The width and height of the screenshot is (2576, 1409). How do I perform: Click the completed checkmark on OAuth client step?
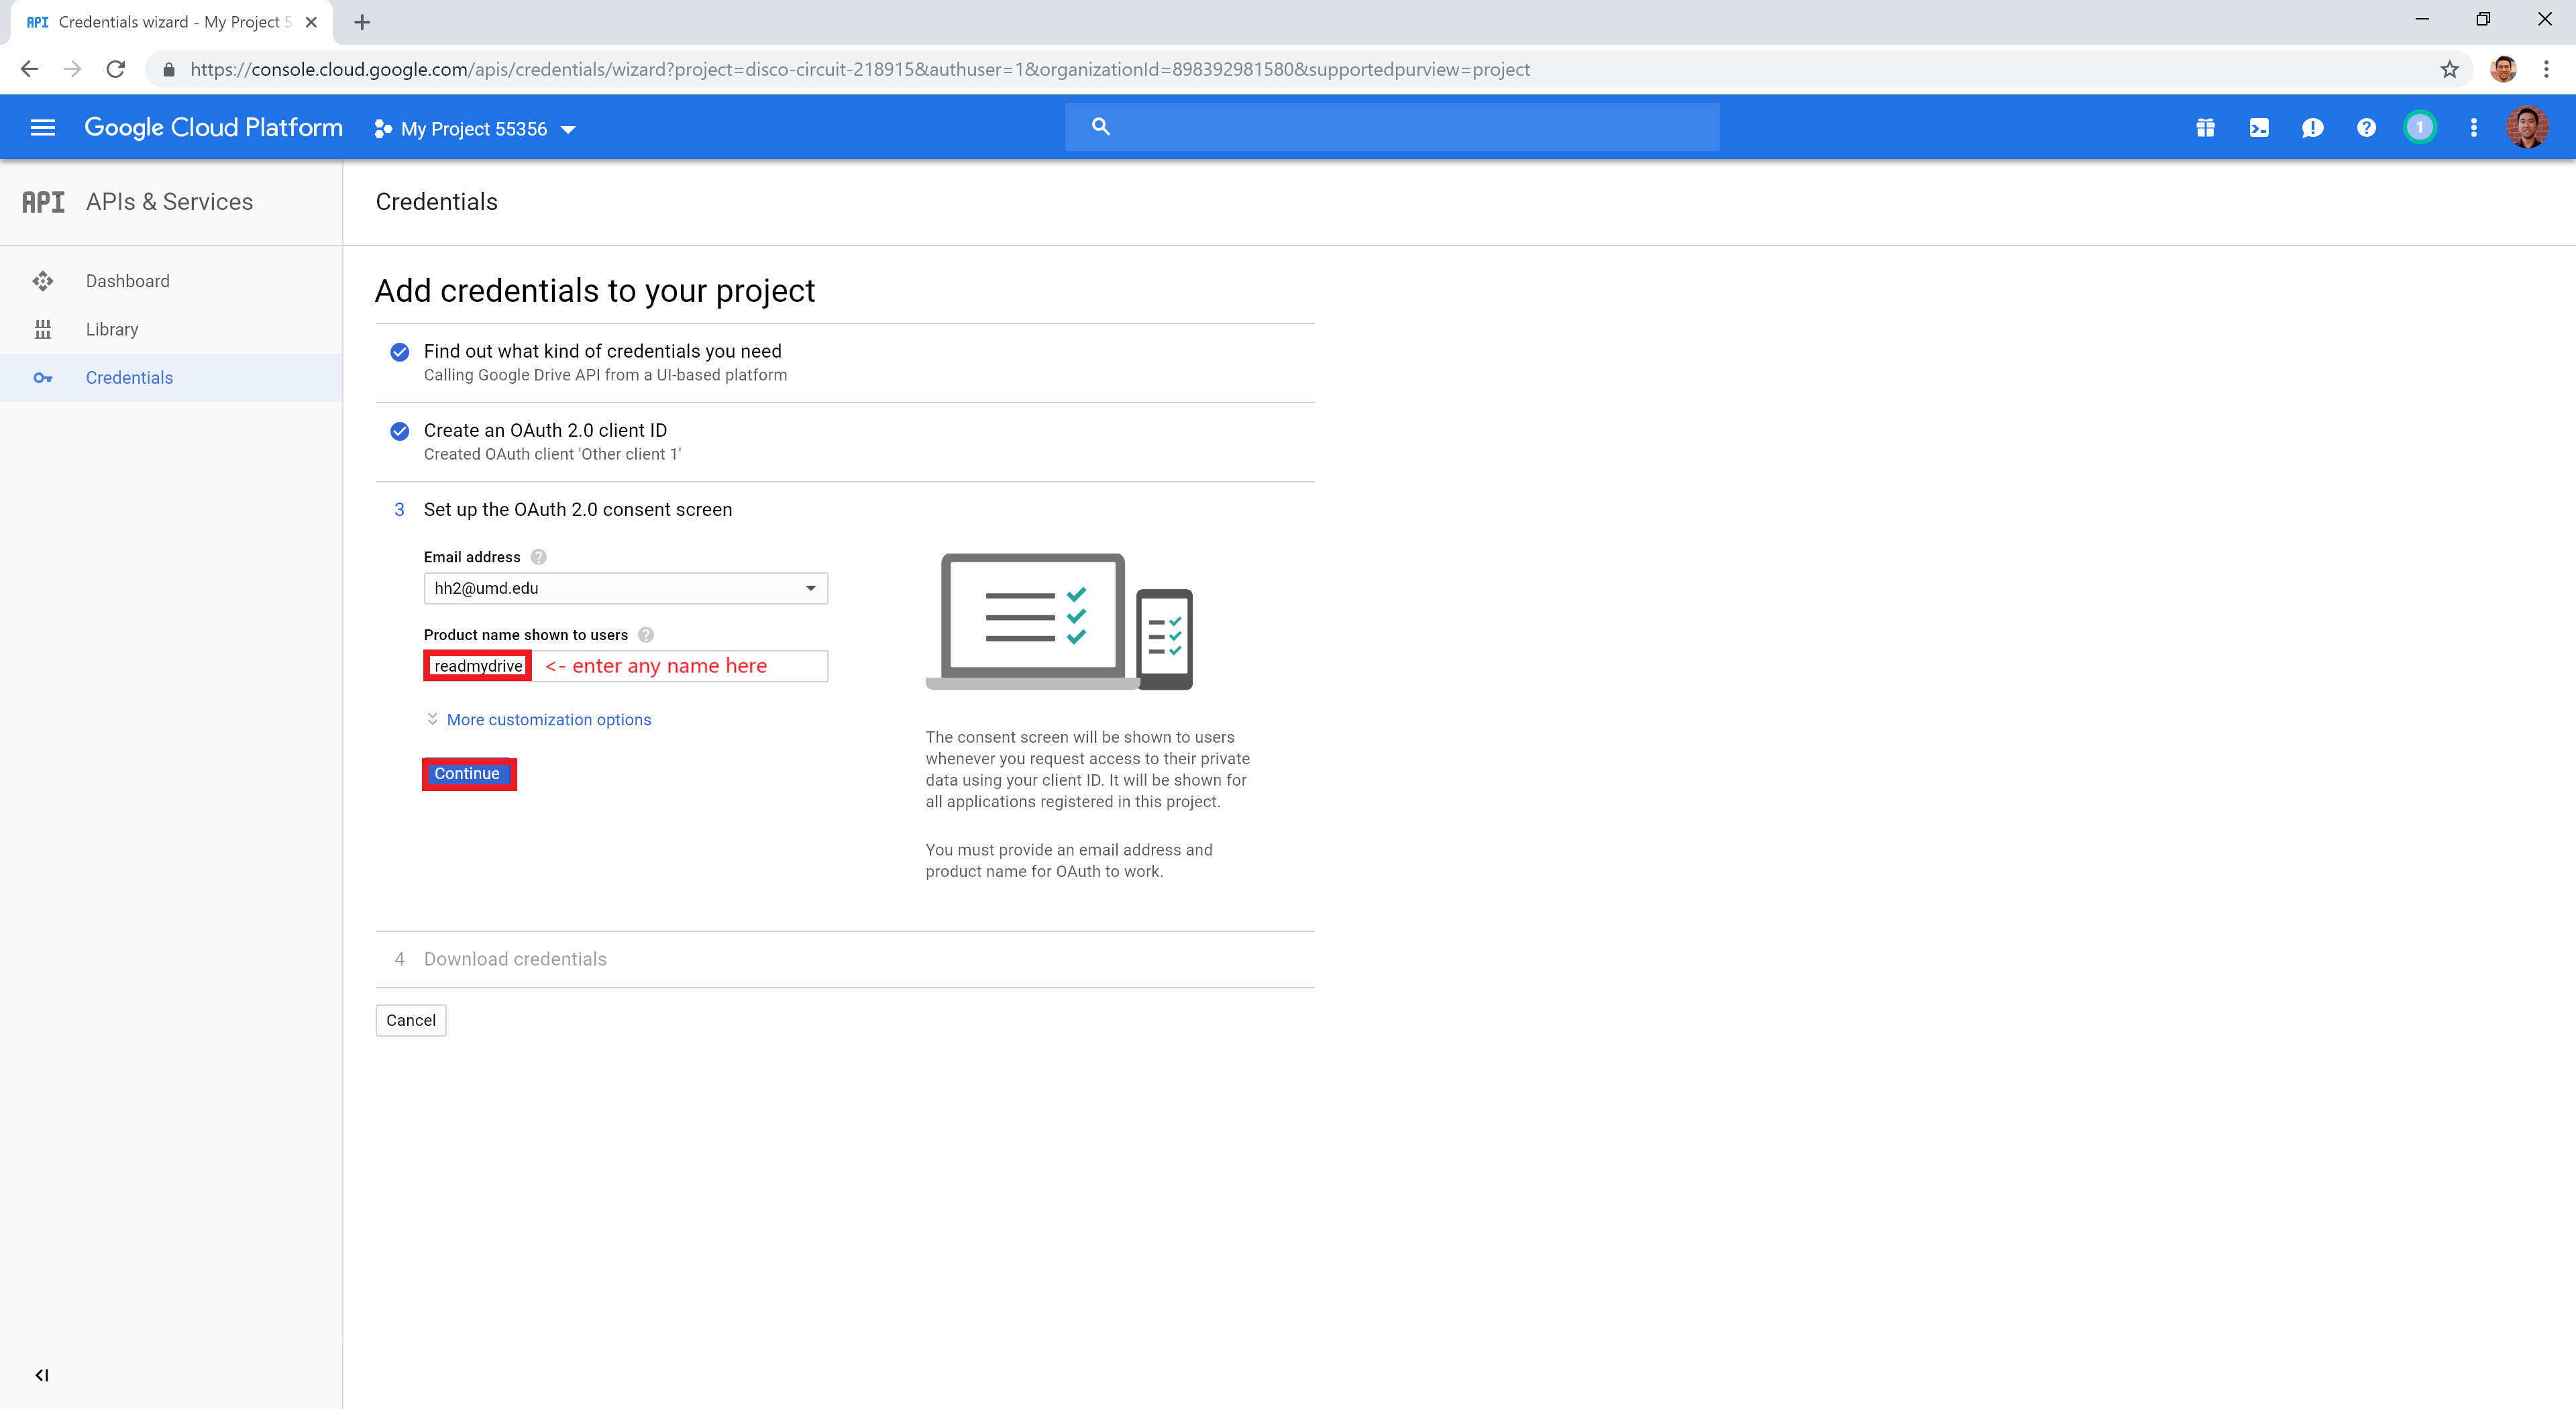[x=399, y=431]
